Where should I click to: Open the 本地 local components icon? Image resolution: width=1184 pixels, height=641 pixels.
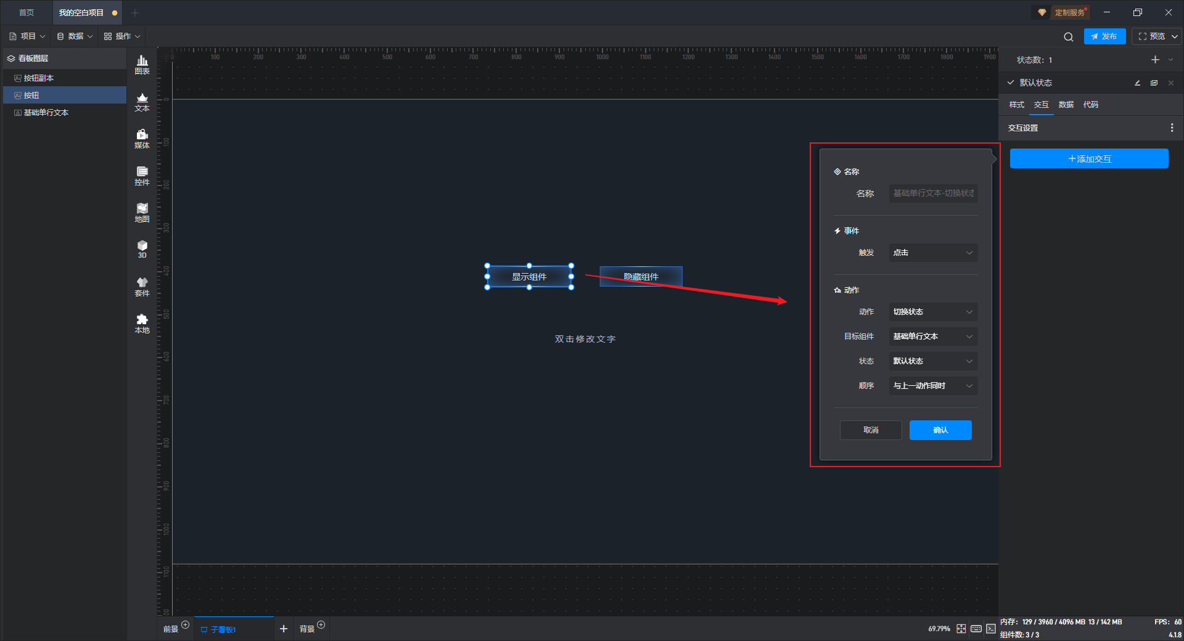(x=142, y=323)
